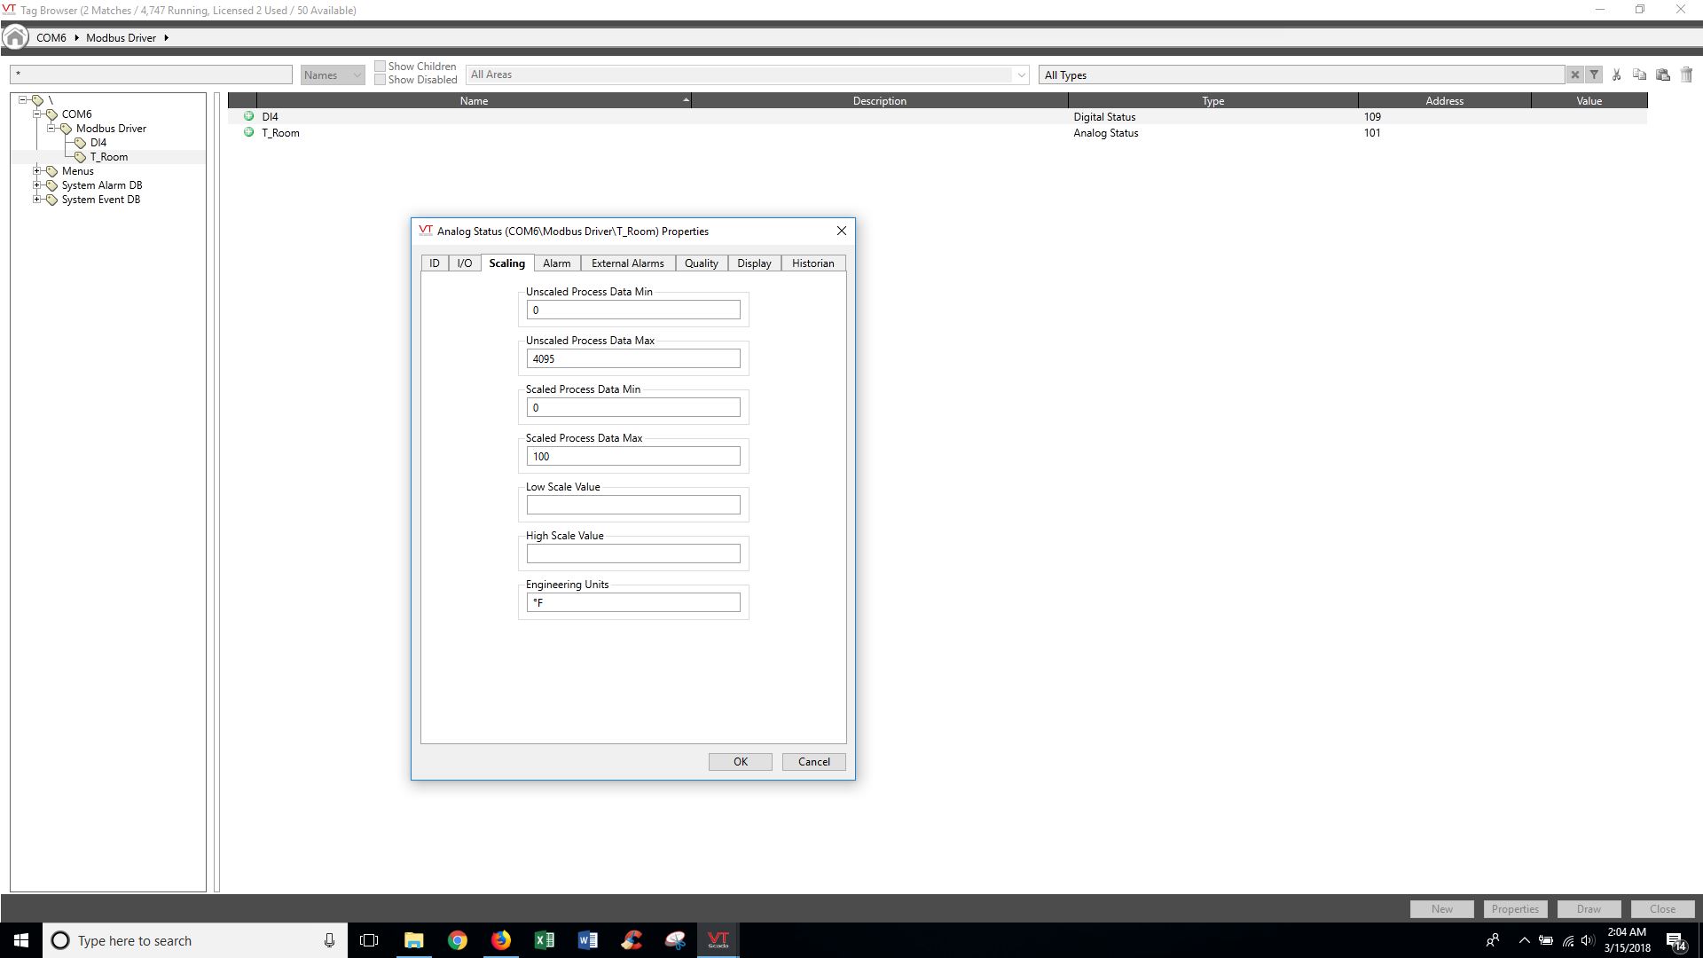Image resolution: width=1703 pixels, height=958 pixels.
Task: Click the home icon in breadcrumb bar
Action: coord(15,37)
